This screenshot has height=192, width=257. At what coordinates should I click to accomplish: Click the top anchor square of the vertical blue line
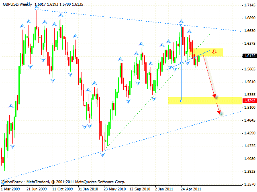tap(181, 25)
